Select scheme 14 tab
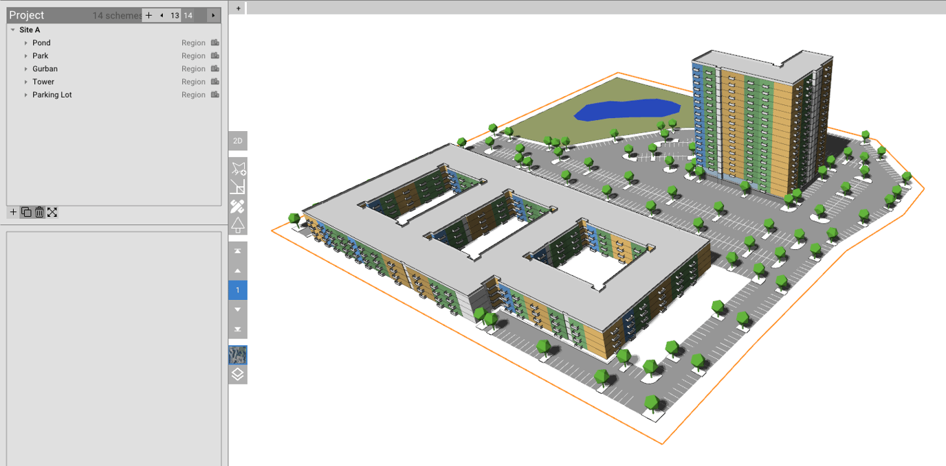Image resolution: width=946 pixels, height=466 pixels. tap(188, 15)
